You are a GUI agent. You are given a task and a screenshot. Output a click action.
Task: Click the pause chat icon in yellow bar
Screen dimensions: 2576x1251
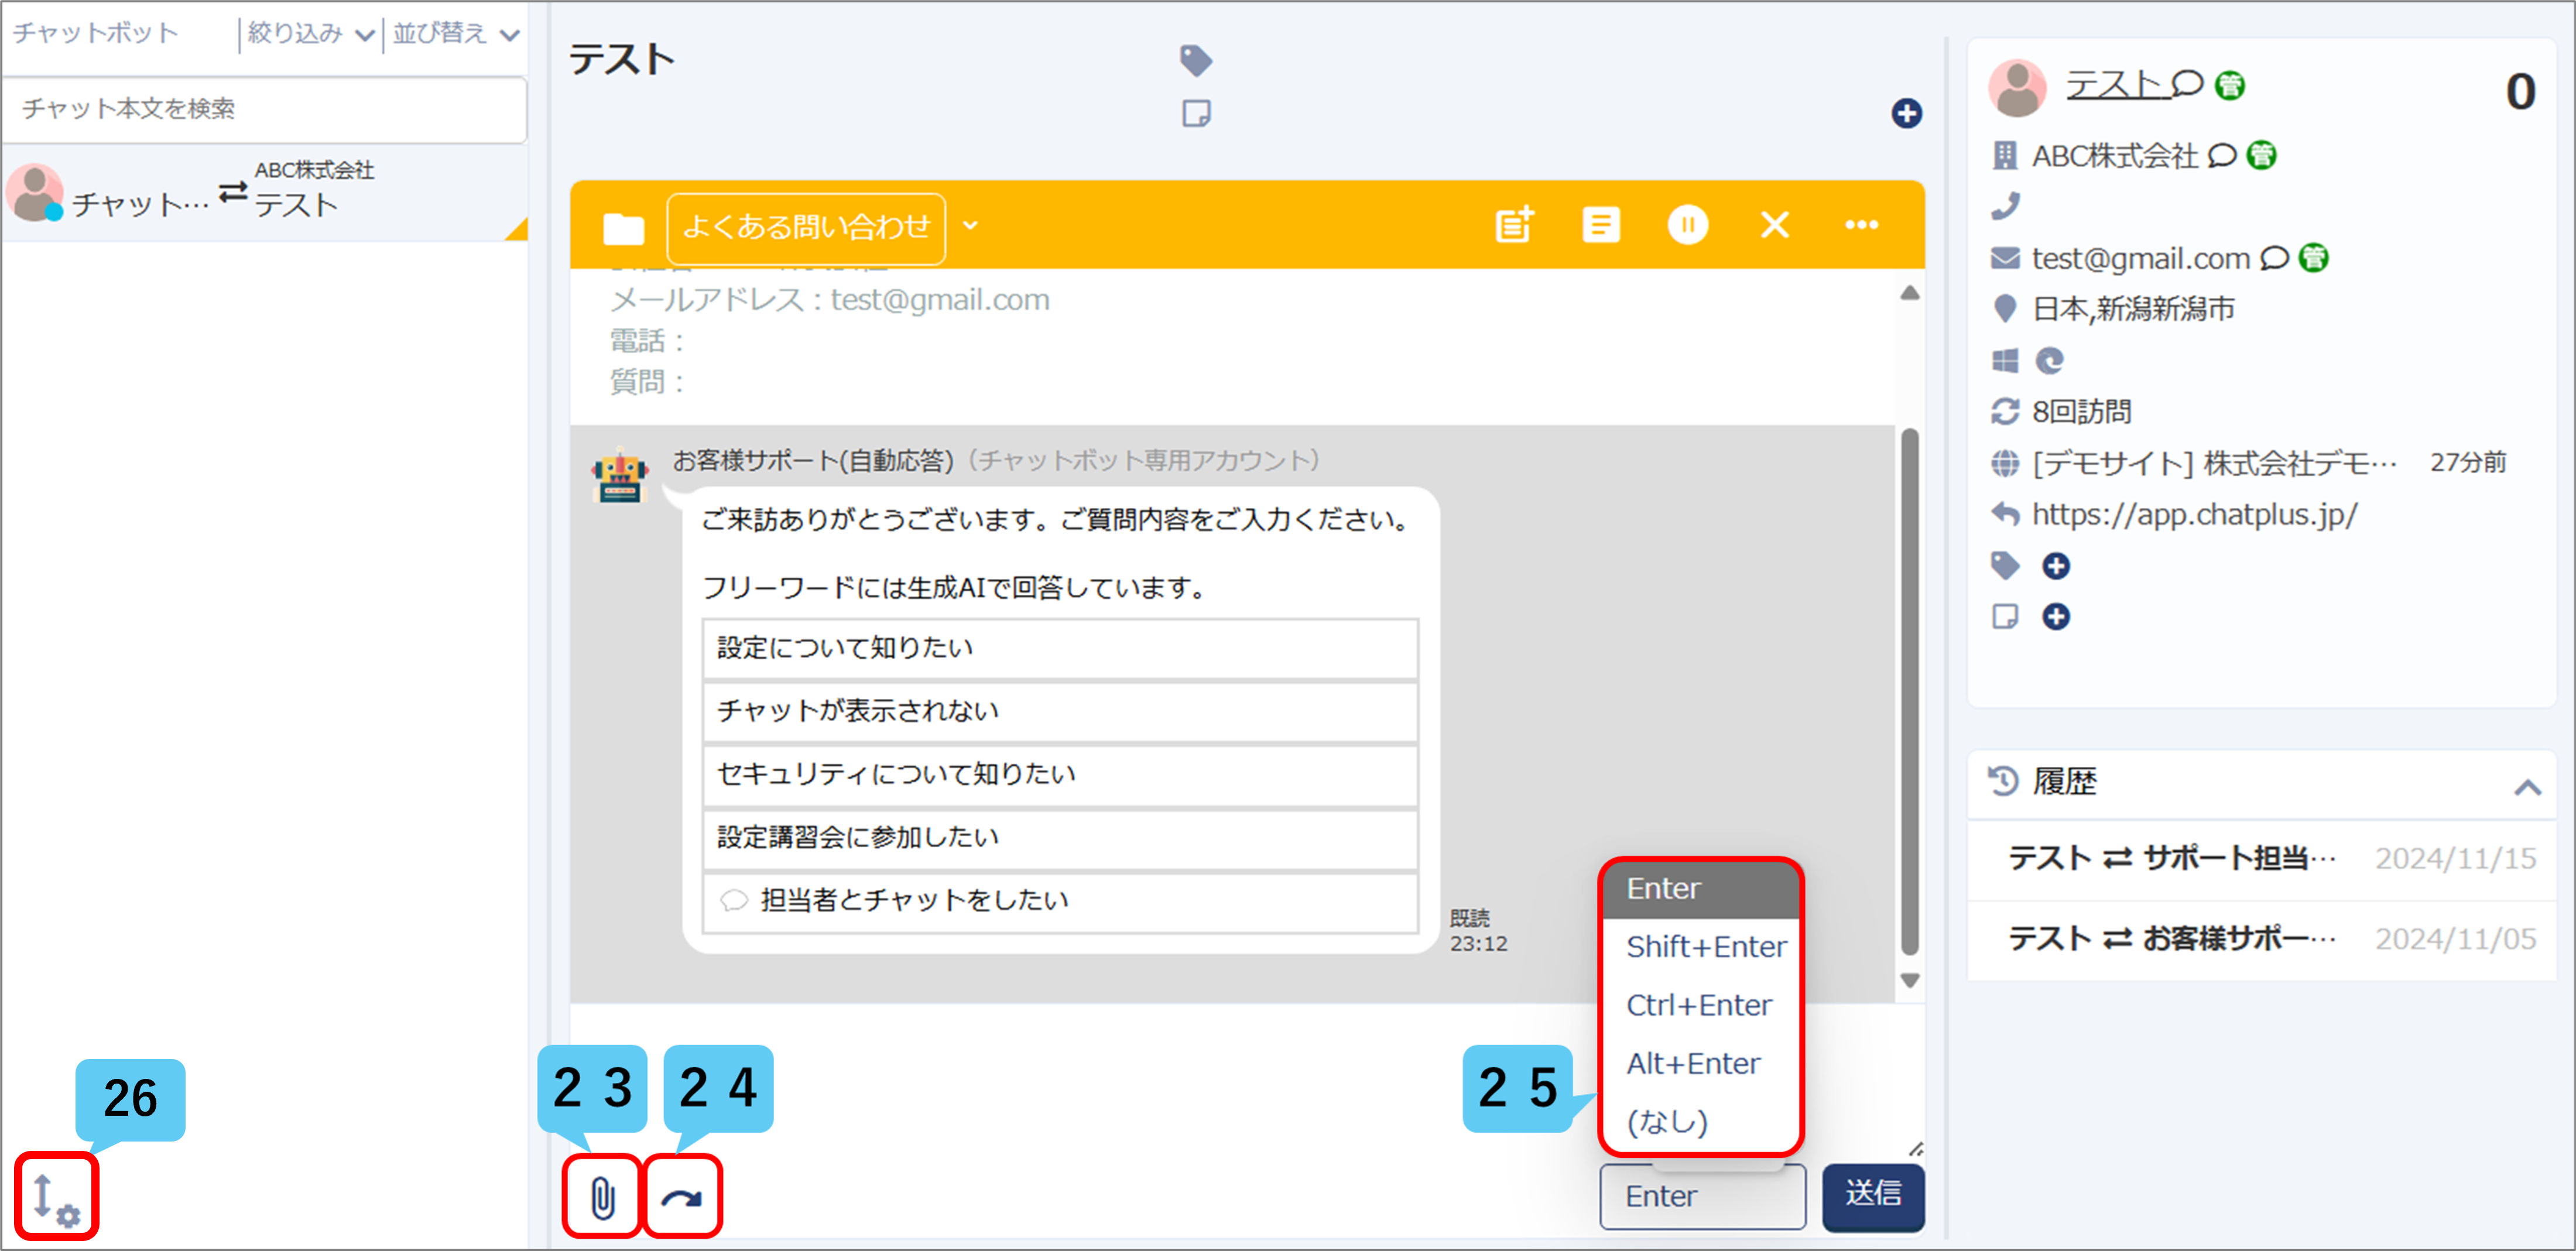(x=1687, y=224)
